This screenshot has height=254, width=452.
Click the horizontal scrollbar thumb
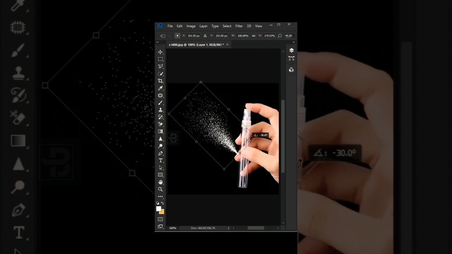256,228
